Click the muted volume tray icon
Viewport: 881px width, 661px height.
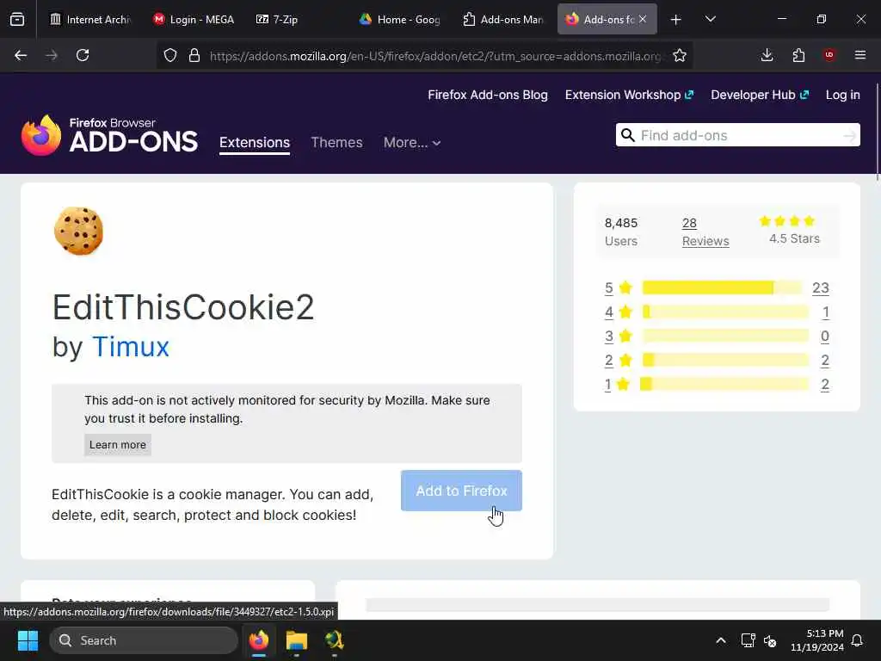click(x=770, y=640)
